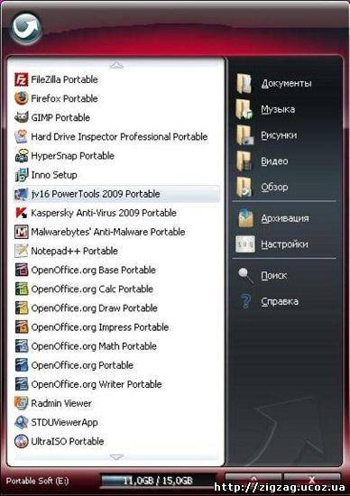Click the STDUViewerApp icon

(x=22, y=422)
